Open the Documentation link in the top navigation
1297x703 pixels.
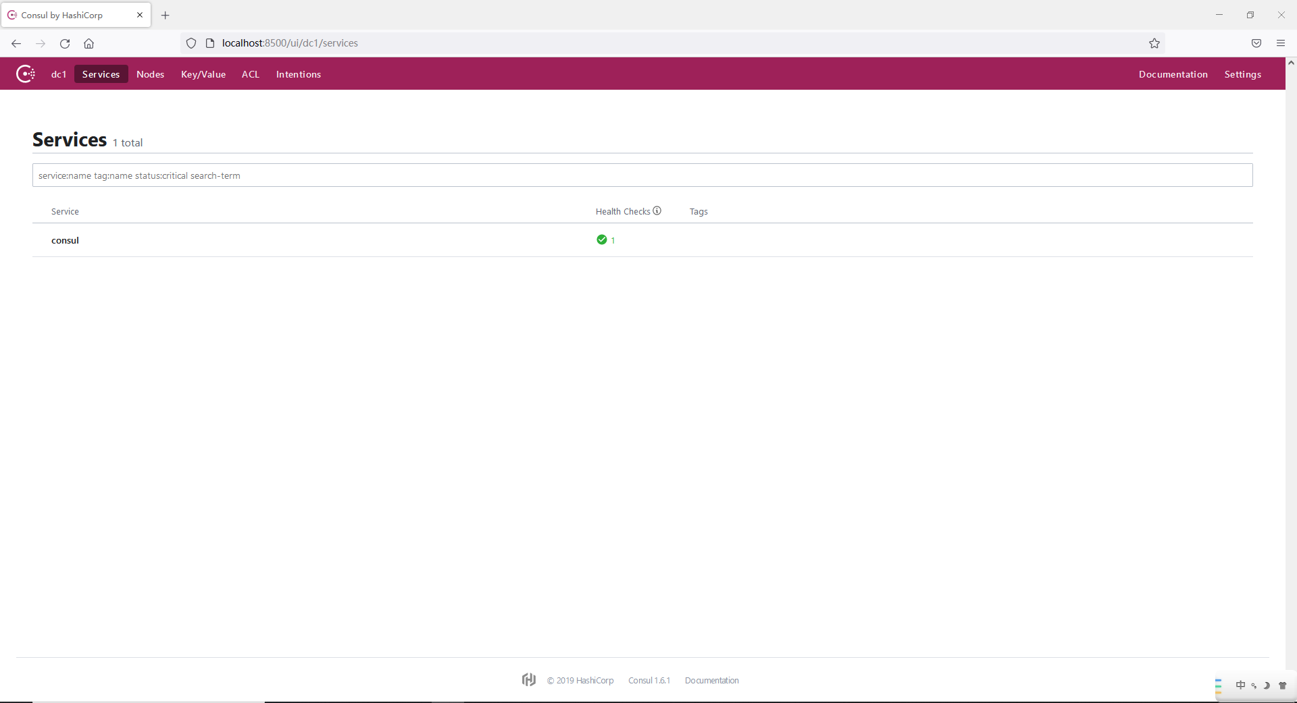point(1173,74)
